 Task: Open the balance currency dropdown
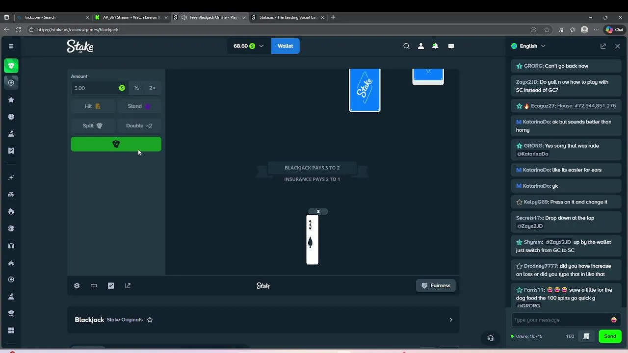tap(248, 46)
